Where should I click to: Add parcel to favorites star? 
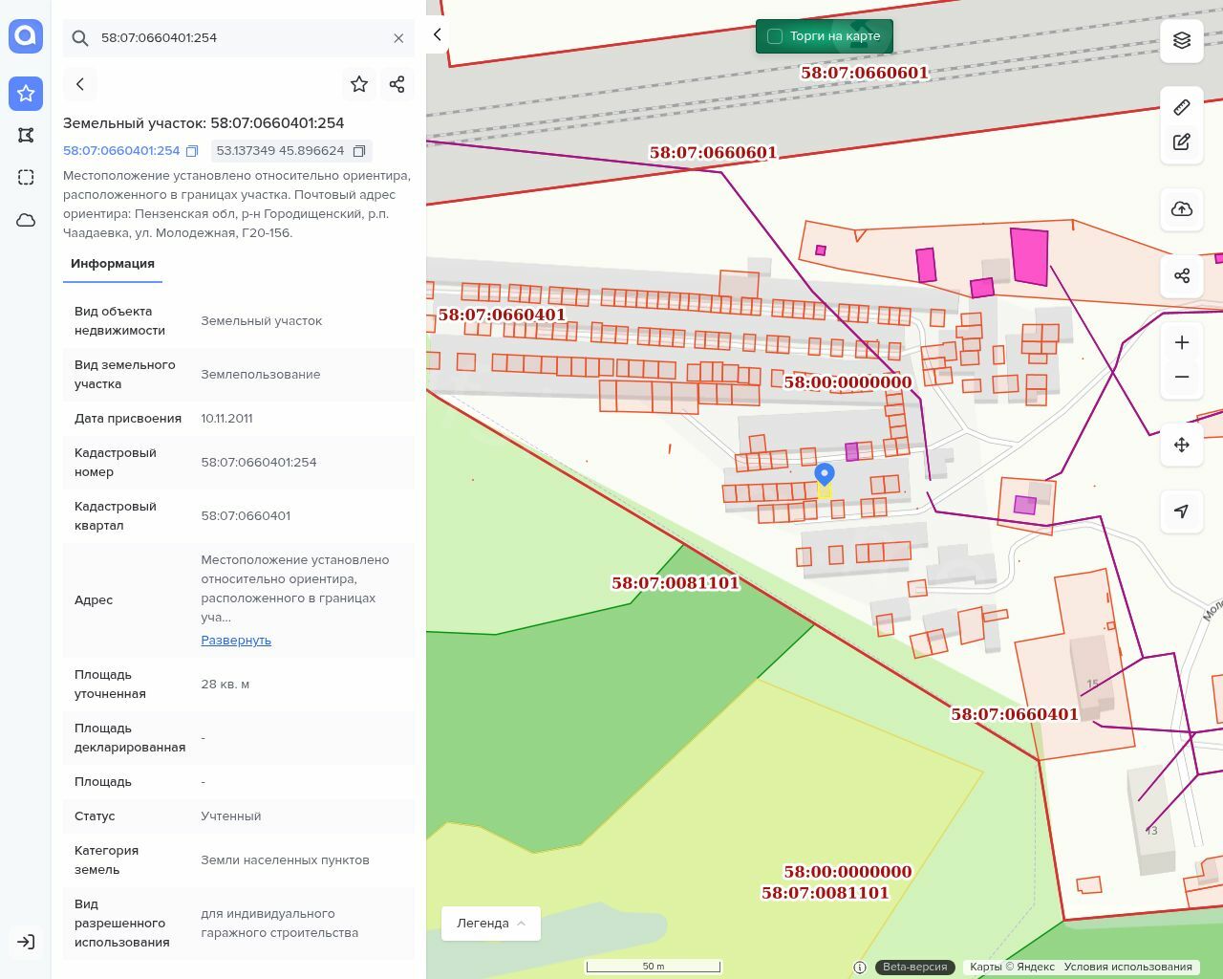point(359,84)
